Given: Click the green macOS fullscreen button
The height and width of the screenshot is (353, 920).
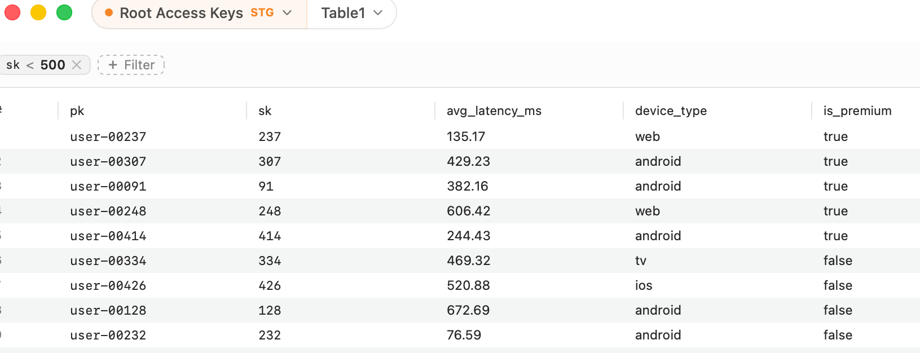Looking at the screenshot, I should [64, 12].
